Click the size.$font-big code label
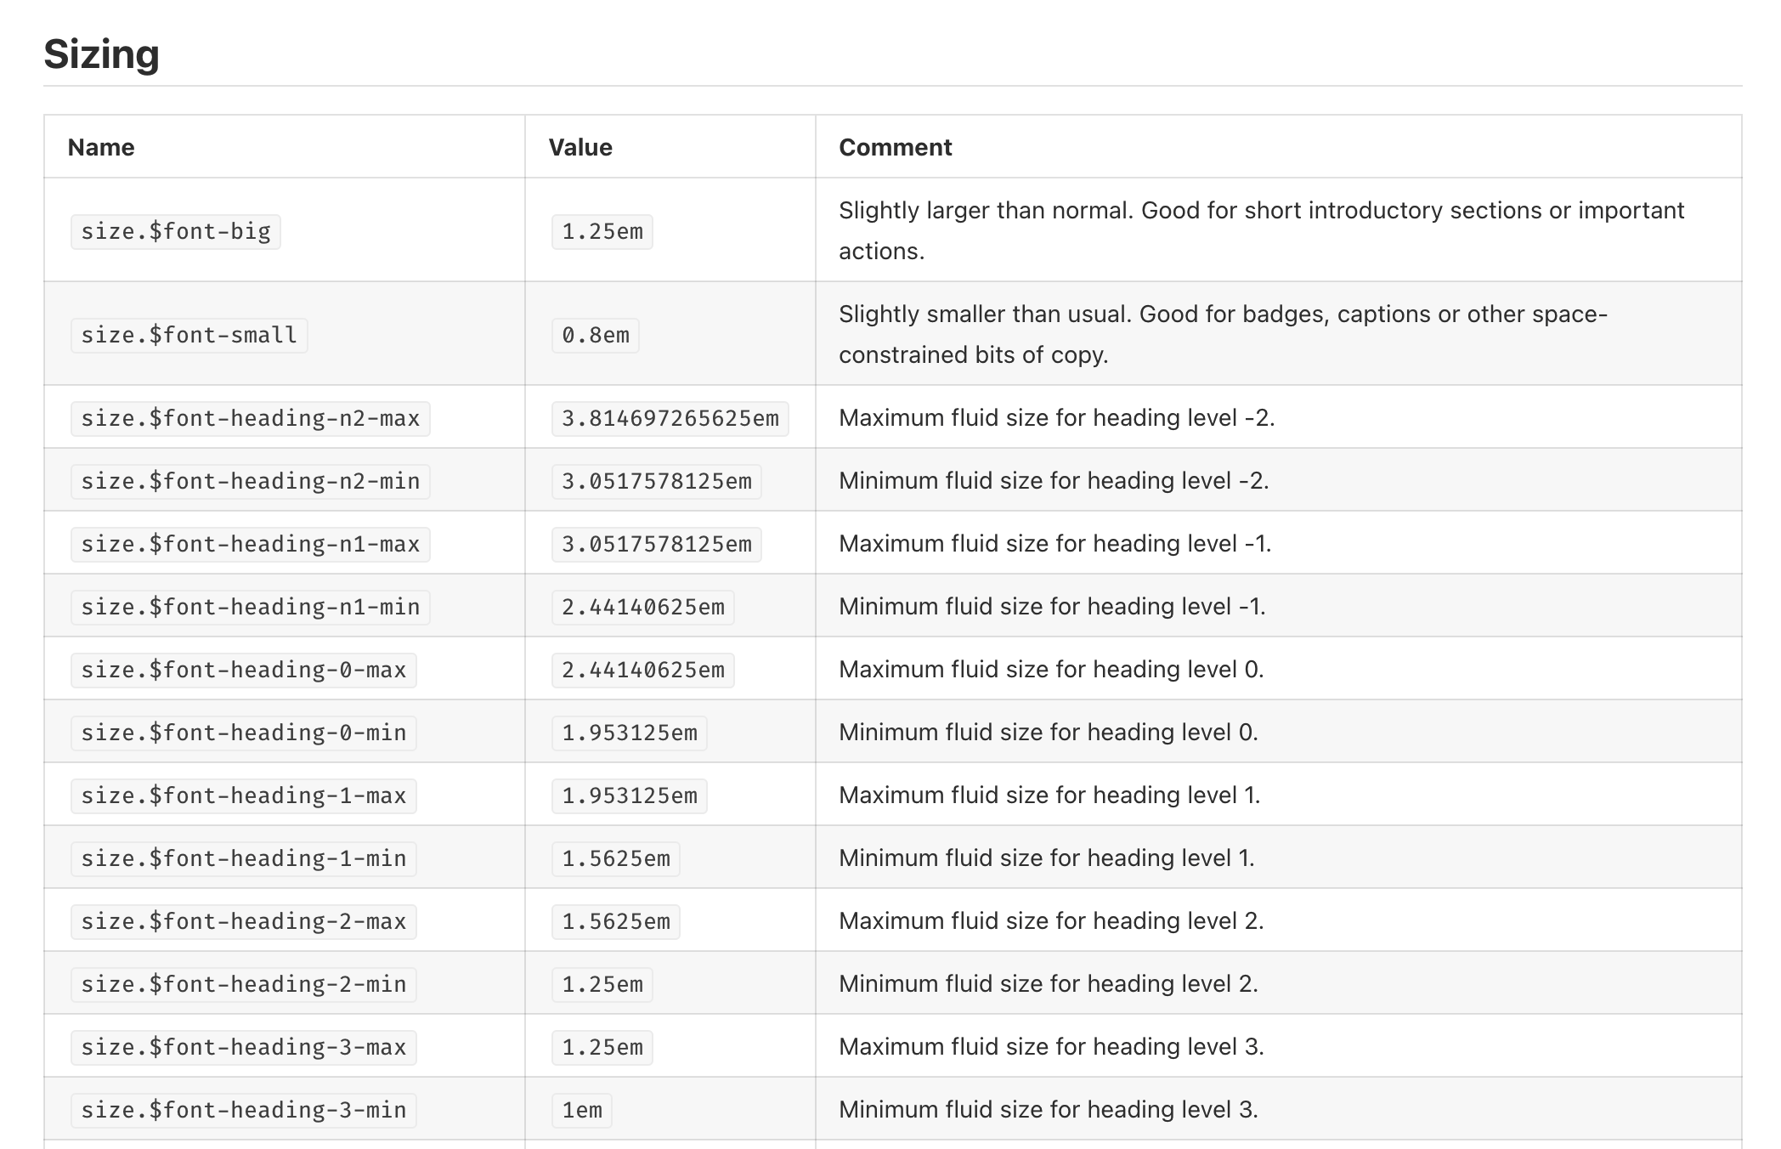 coord(175,231)
